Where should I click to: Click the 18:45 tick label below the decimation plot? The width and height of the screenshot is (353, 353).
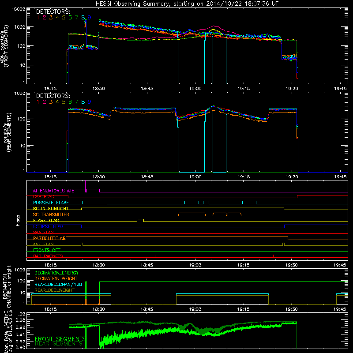[147, 309]
